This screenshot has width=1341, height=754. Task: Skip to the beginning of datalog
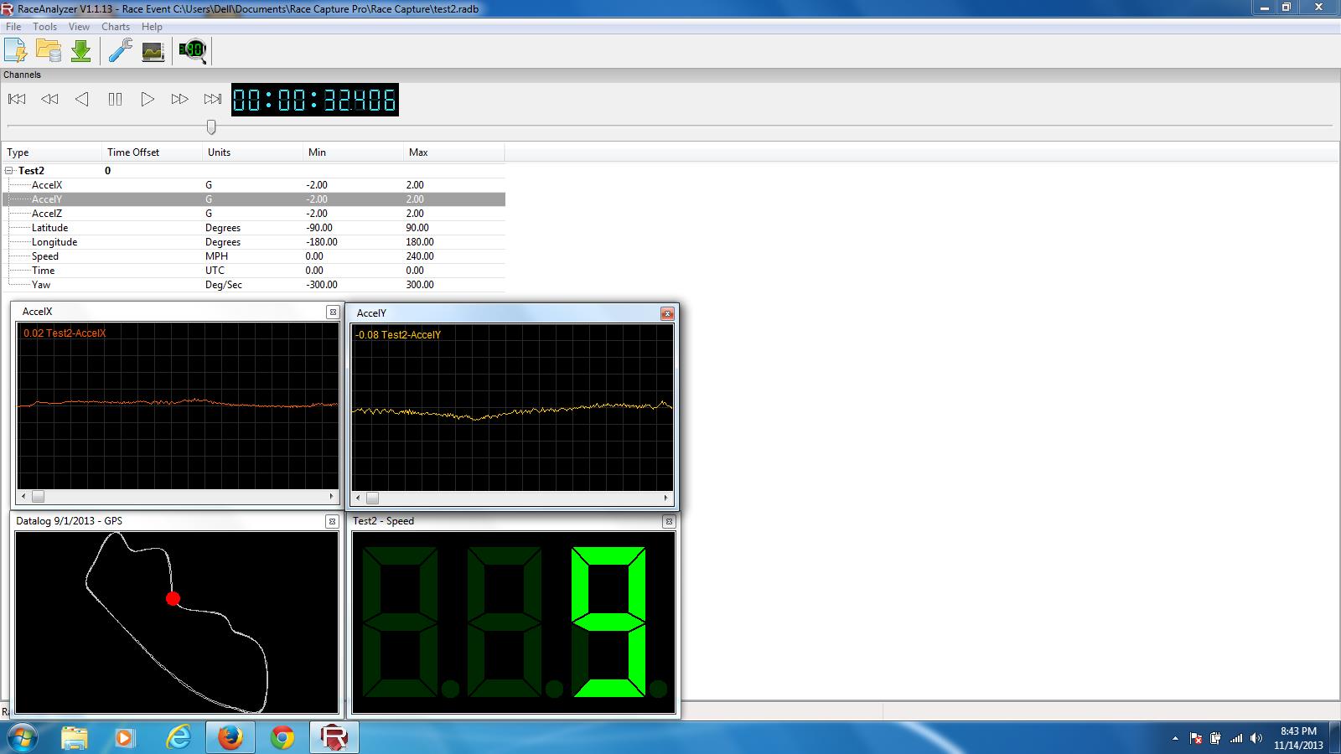(x=17, y=99)
